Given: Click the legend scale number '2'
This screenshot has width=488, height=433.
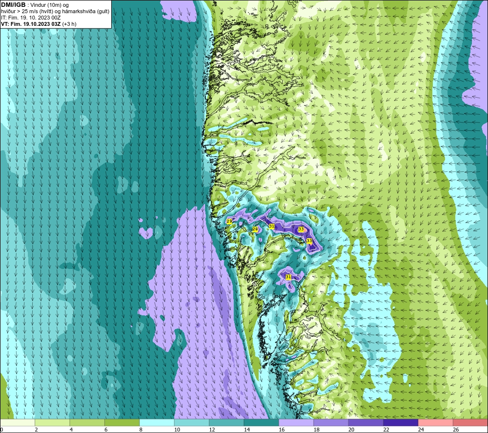Looking at the screenshot, I should [37, 430].
